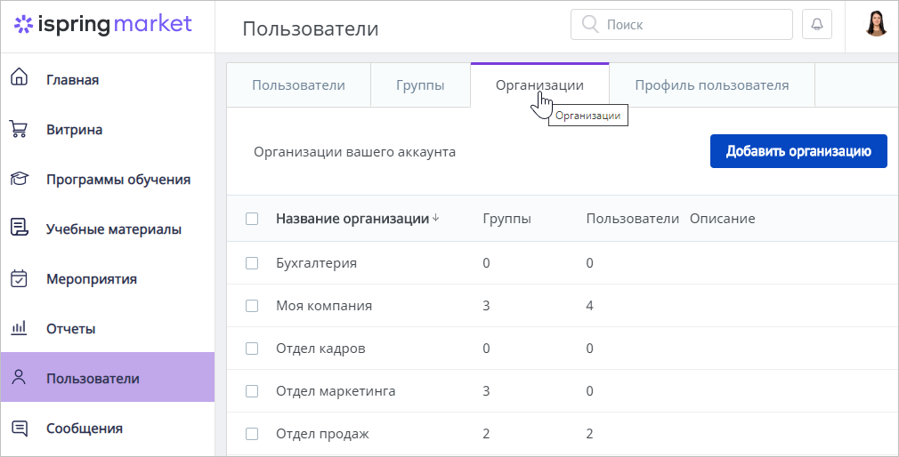Click users count 4 for Моя компания

point(589,306)
